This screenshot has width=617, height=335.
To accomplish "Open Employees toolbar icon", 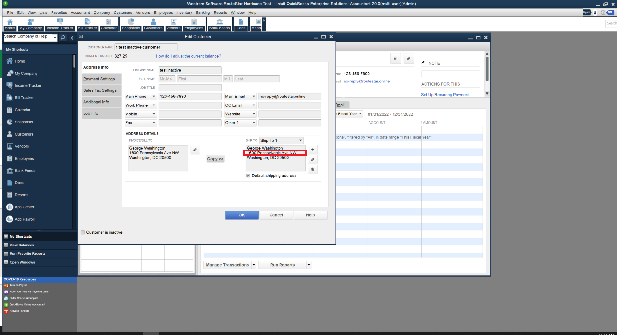I will 194,24.
